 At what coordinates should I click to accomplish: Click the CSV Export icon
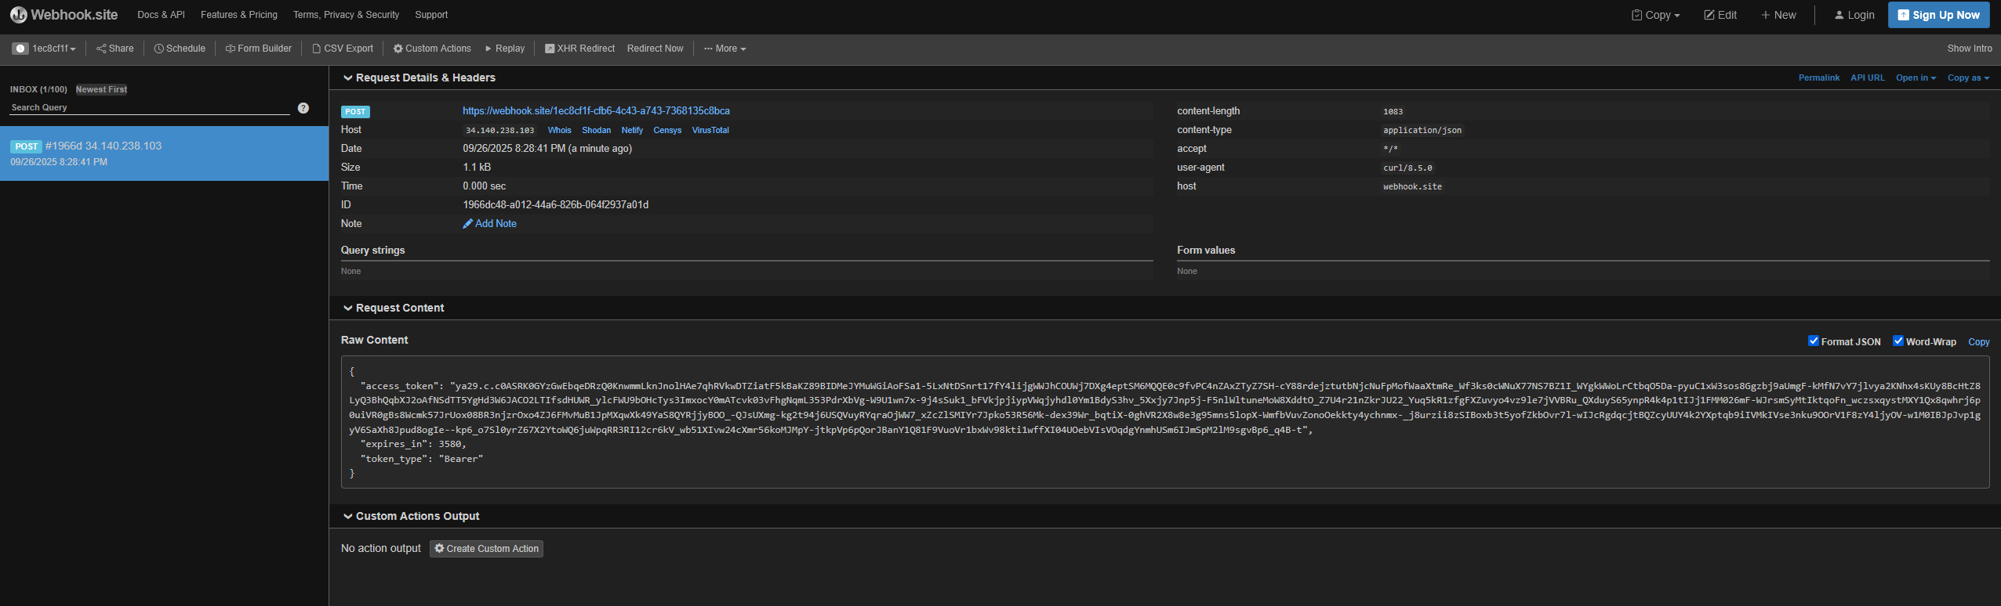317,49
